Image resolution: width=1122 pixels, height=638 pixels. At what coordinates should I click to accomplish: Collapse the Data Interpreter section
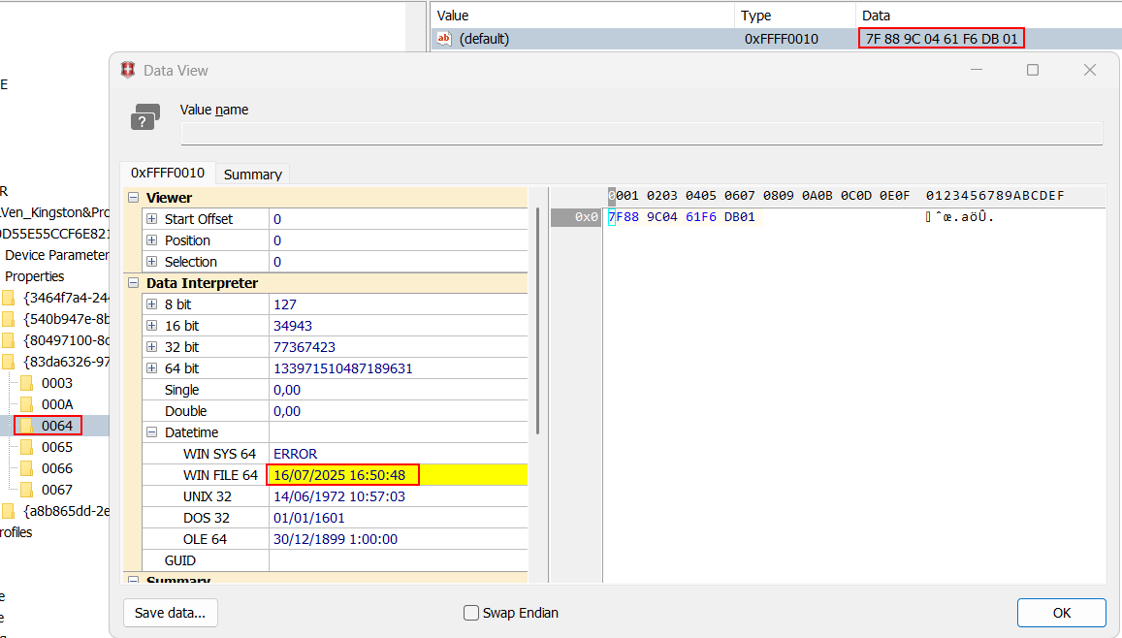click(133, 283)
